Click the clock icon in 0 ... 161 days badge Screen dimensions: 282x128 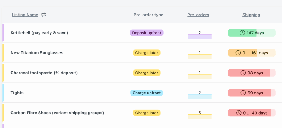238,53
